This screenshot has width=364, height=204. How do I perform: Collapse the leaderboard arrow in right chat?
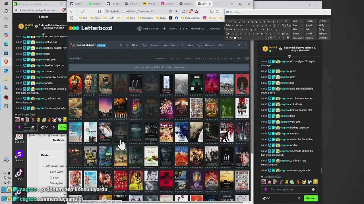point(289,57)
